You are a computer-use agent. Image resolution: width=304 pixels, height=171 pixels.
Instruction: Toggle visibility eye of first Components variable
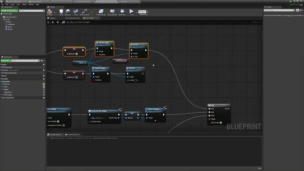tap(44, 84)
